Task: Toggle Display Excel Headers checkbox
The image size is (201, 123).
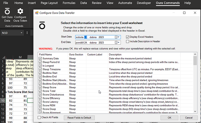Action: point(127,37)
